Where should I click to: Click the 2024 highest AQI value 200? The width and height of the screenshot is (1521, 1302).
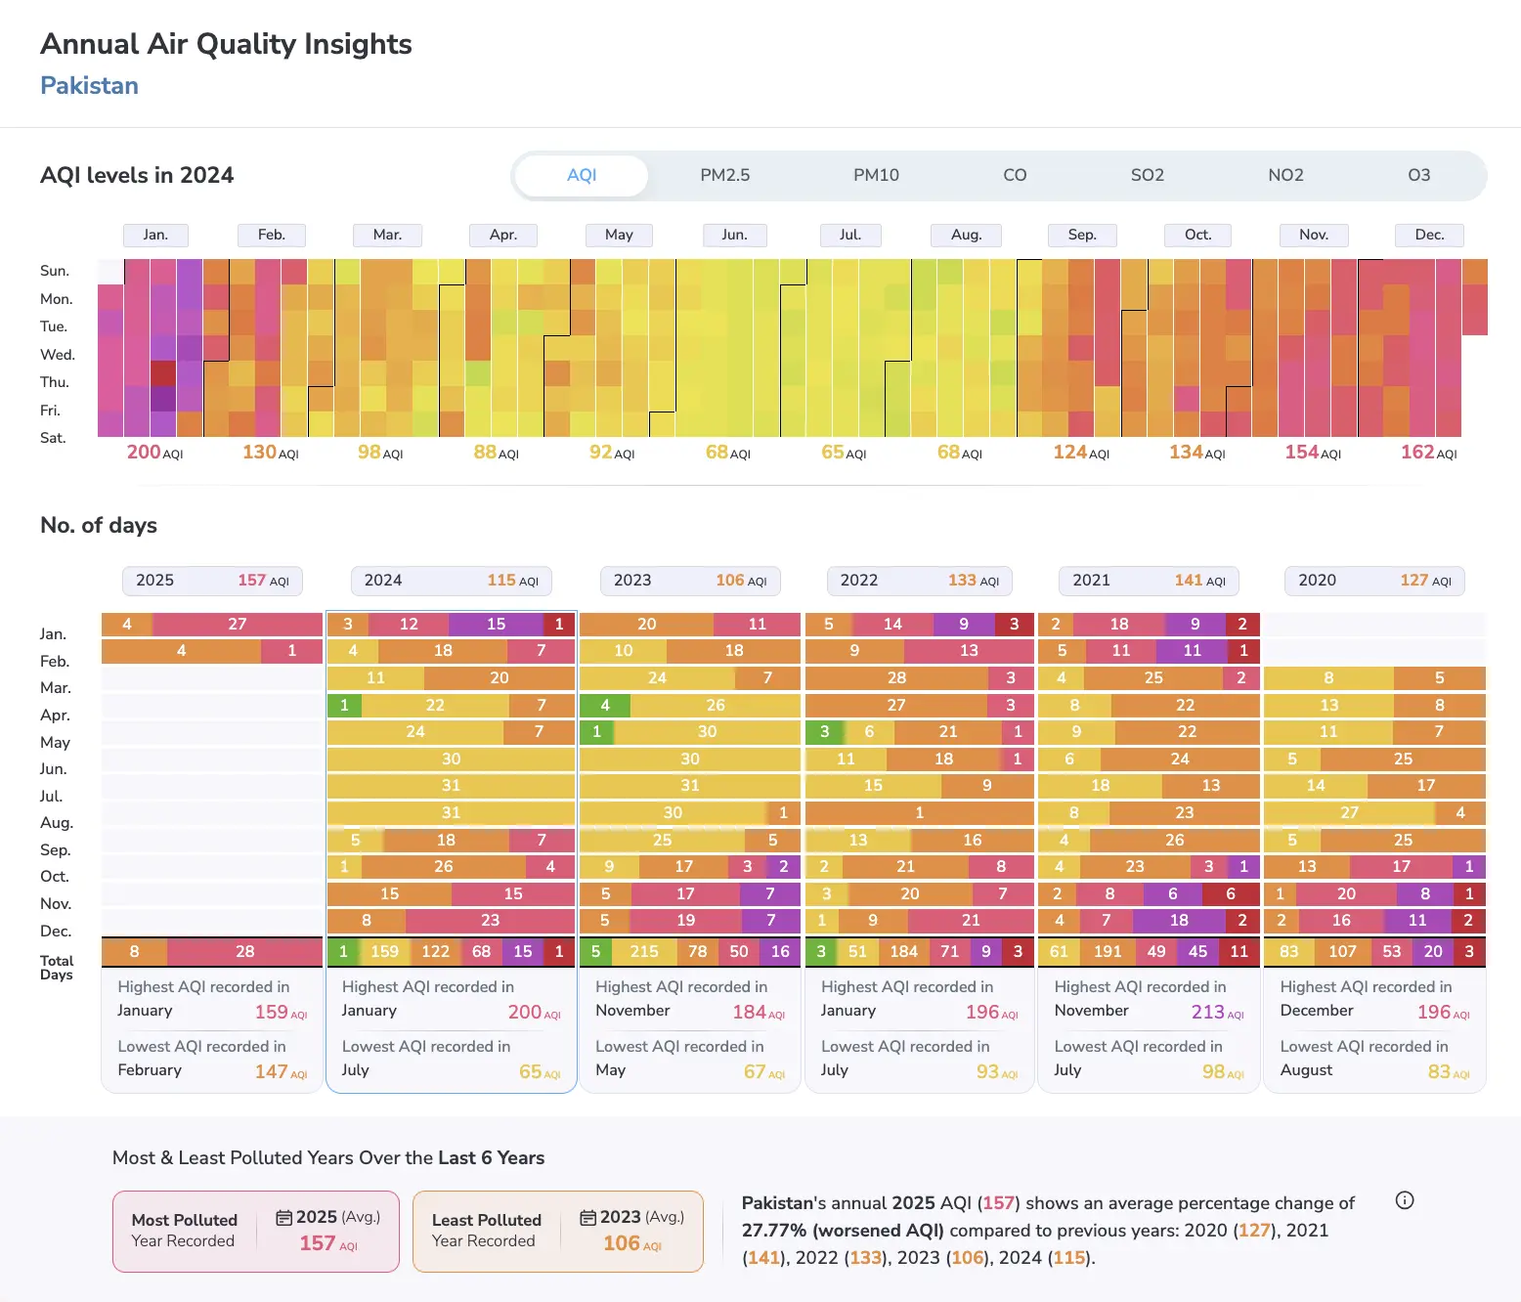click(x=534, y=1013)
